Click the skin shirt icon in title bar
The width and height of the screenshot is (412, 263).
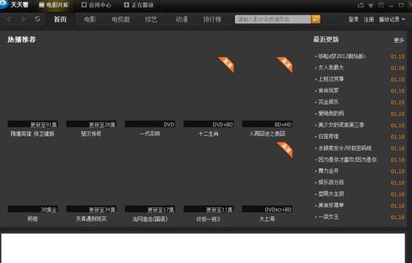tap(371, 5)
